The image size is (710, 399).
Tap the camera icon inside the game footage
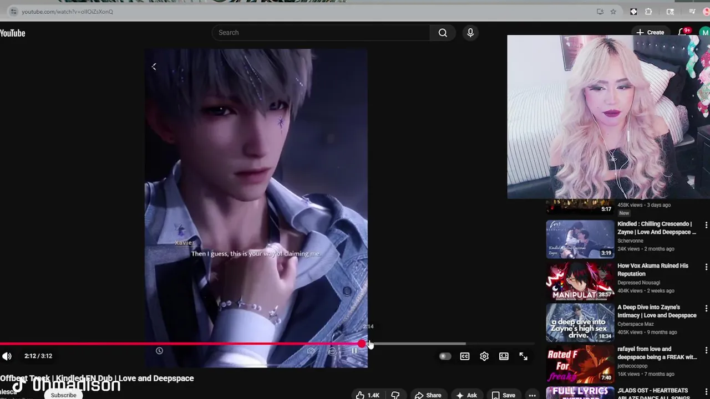311,351
